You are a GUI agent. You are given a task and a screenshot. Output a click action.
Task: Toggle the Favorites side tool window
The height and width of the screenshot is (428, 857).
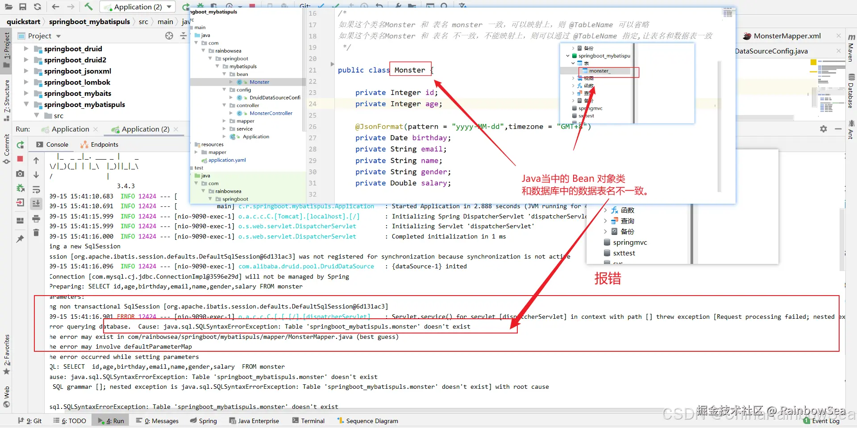[x=7, y=354]
